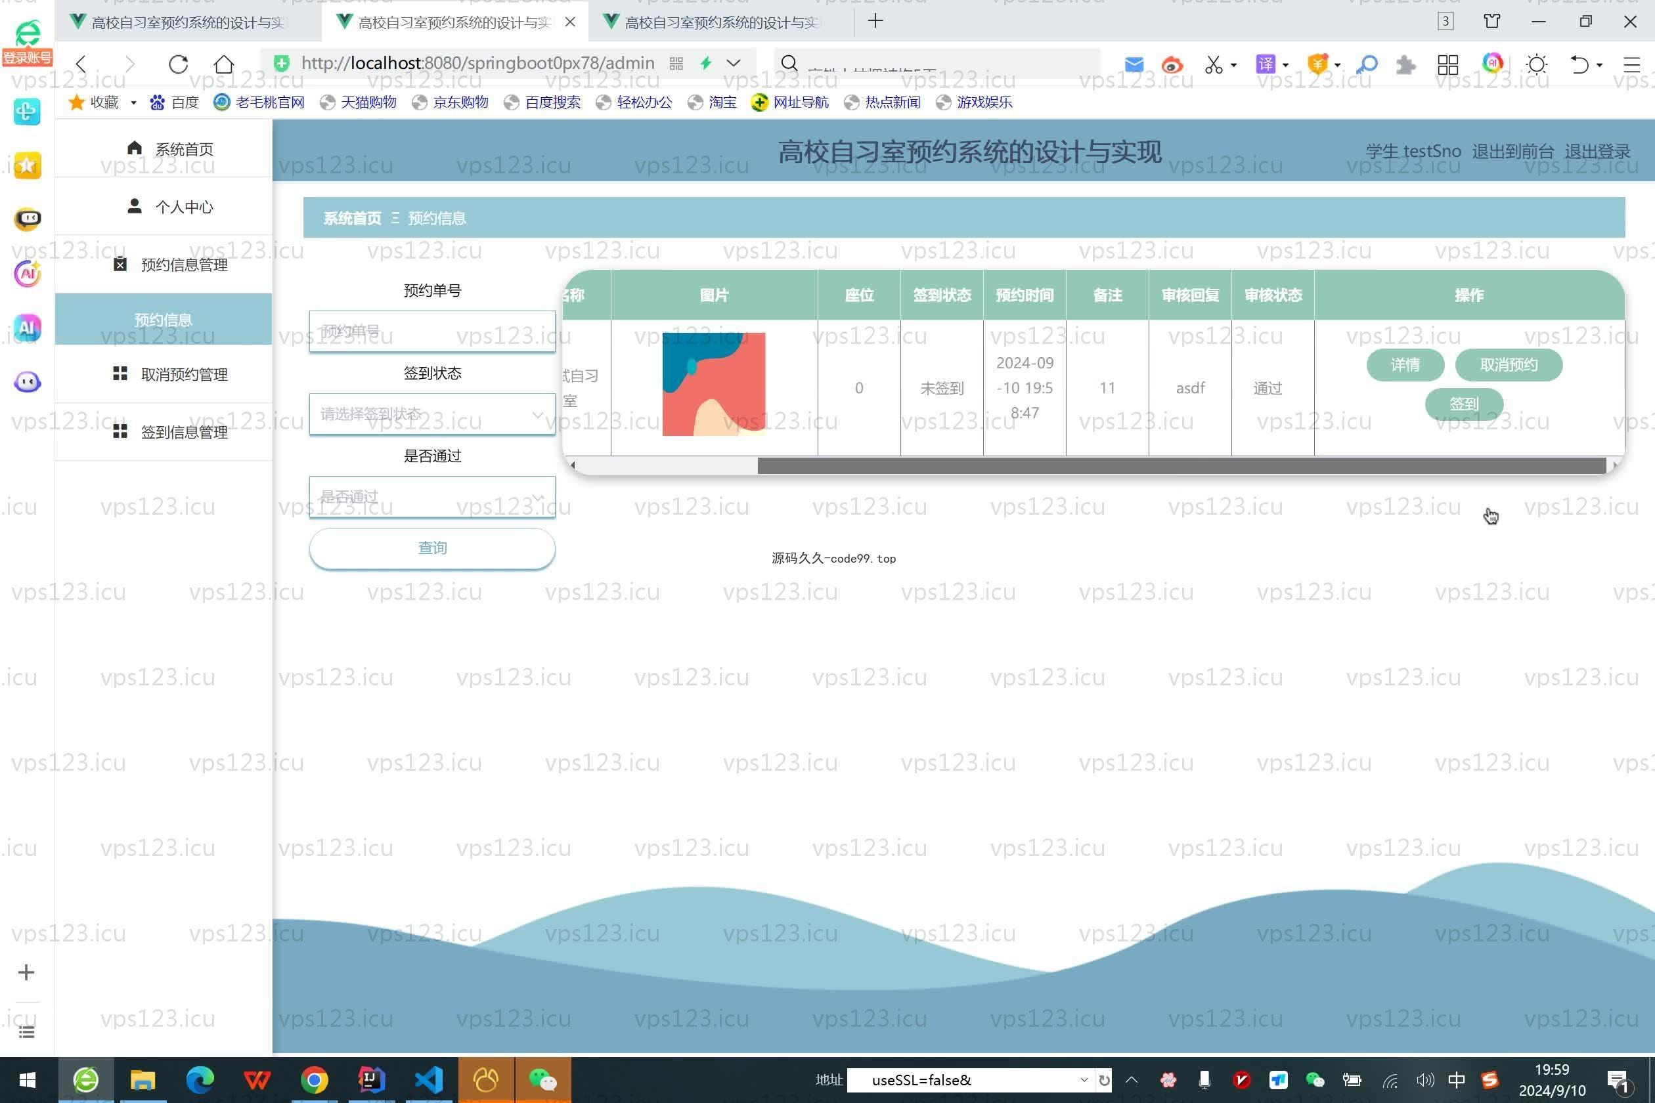Click the browser forward arrow icon
This screenshot has height=1103, width=1655.
pyautogui.click(x=129, y=64)
